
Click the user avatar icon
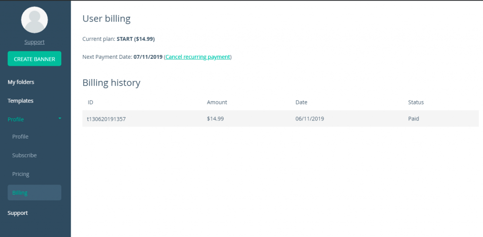pos(34,20)
